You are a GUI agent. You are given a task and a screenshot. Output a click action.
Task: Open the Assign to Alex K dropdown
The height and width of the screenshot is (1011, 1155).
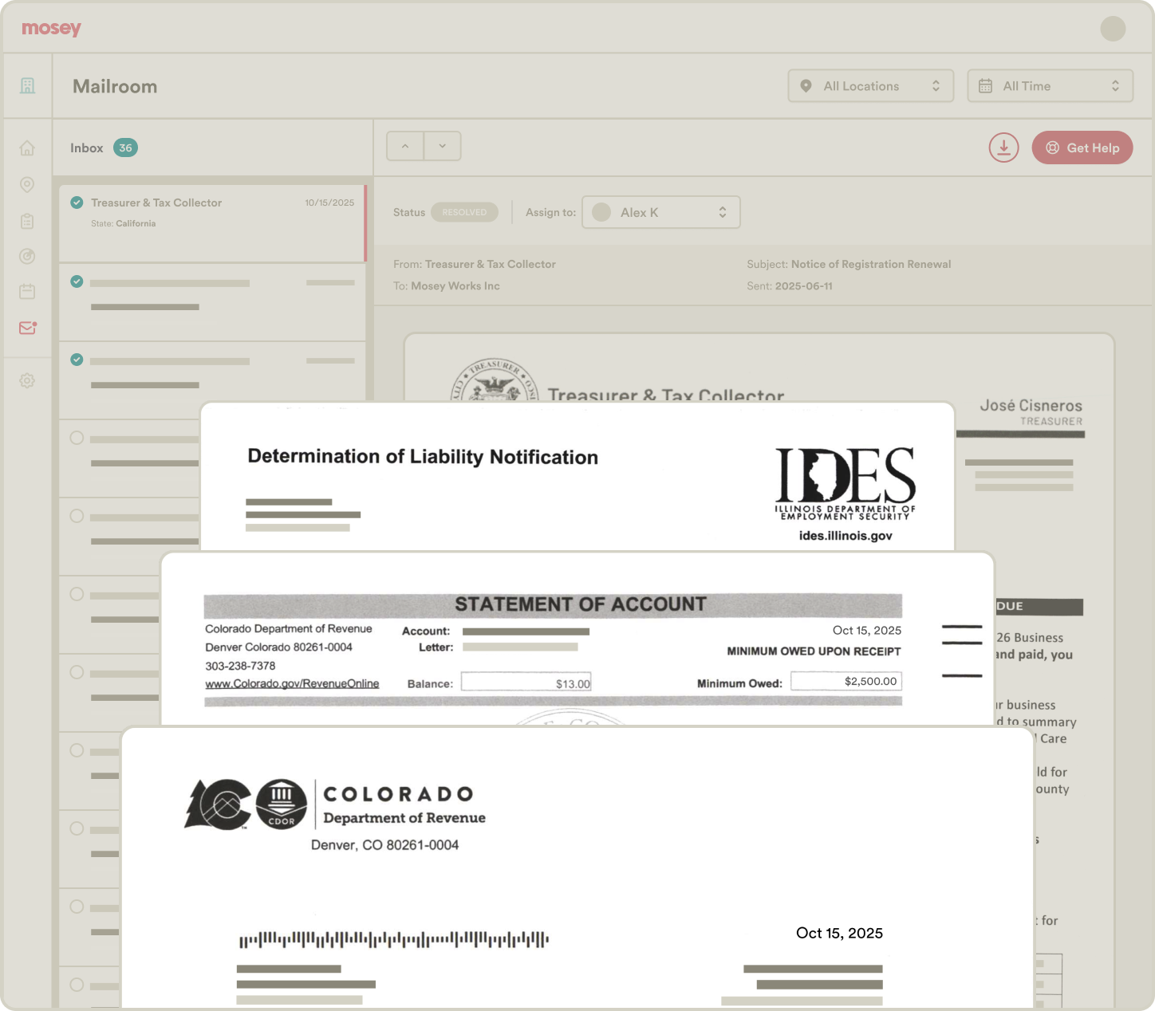click(660, 212)
